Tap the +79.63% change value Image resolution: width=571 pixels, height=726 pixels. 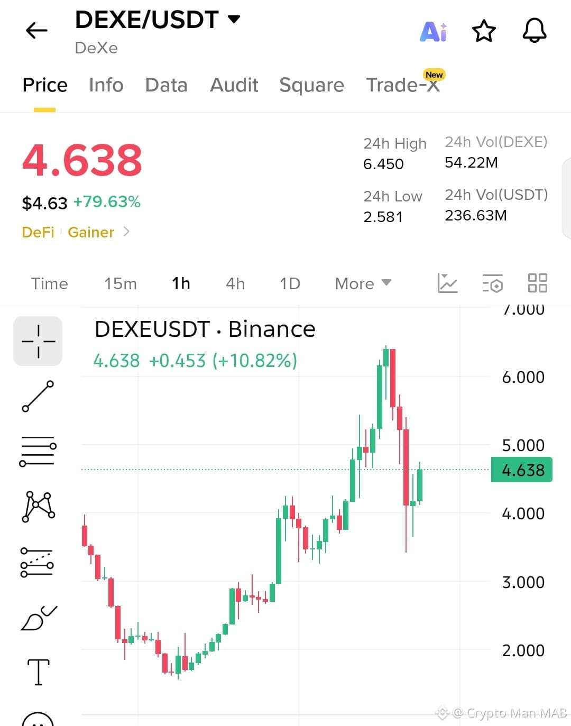point(107,202)
